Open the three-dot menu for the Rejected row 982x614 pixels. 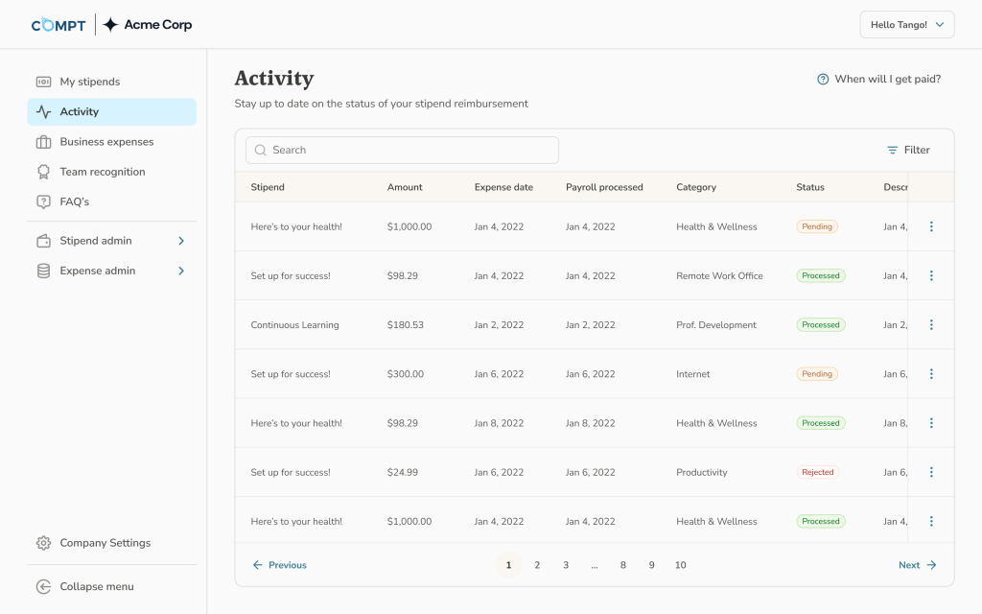pyautogui.click(x=931, y=472)
